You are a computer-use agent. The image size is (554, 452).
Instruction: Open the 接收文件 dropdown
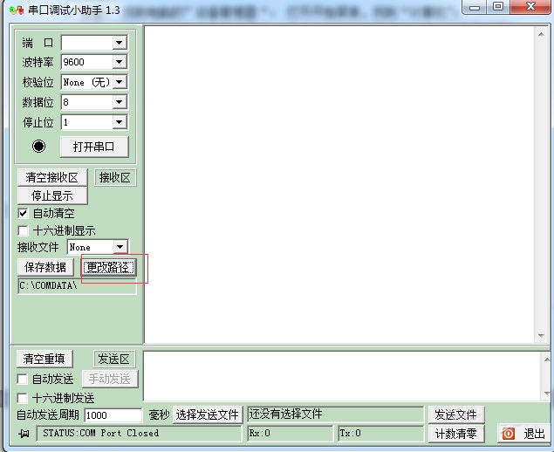coord(120,247)
